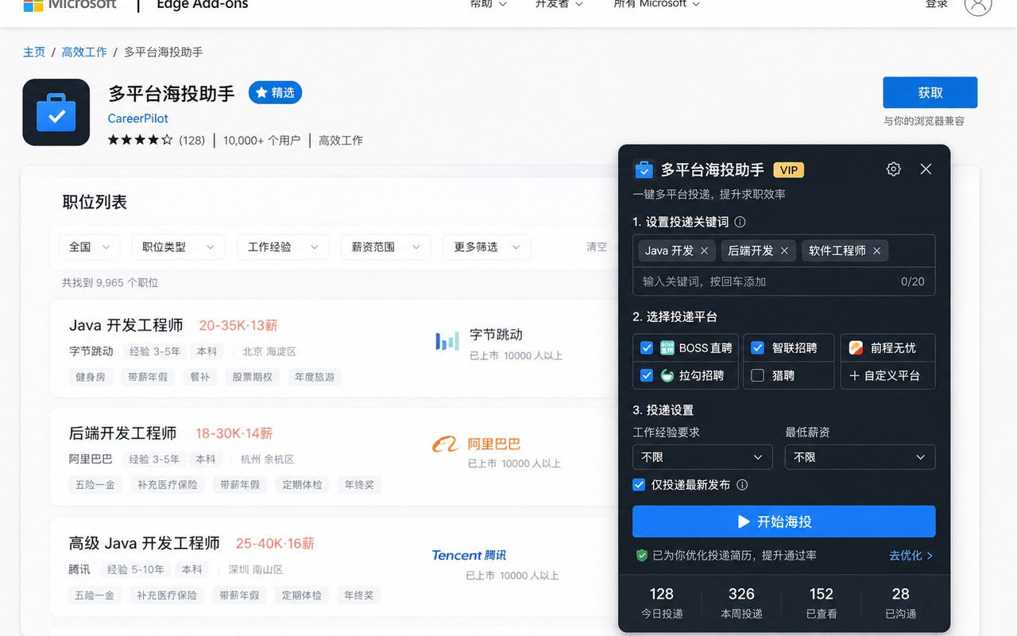Open the settings gear in the 海投助手 panel

point(894,169)
